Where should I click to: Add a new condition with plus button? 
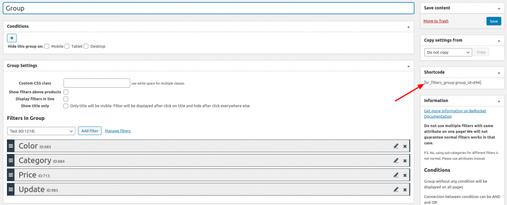pyautogui.click(x=12, y=38)
